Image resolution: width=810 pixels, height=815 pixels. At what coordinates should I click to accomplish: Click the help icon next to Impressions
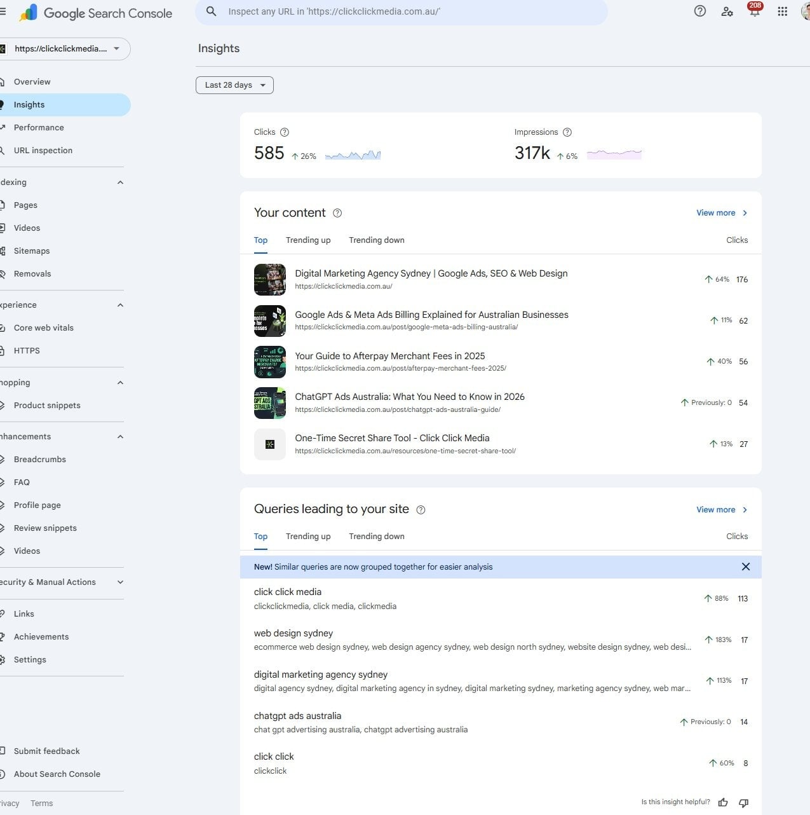click(567, 132)
